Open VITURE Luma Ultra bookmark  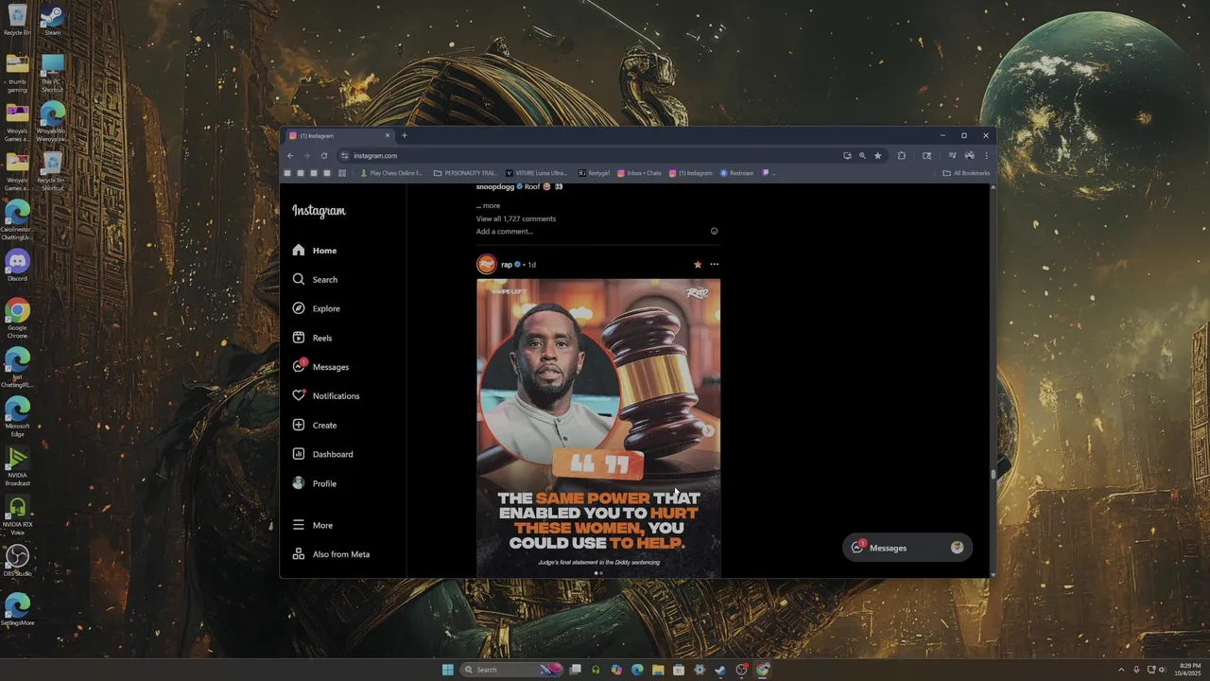click(536, 173)
